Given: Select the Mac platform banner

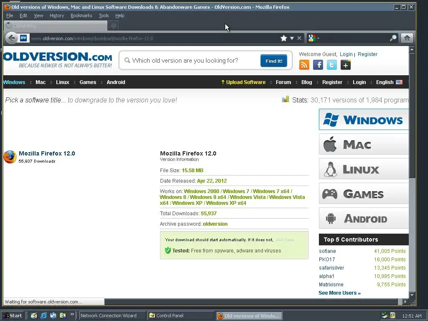Looking at the screenshot, I should 364,144.
